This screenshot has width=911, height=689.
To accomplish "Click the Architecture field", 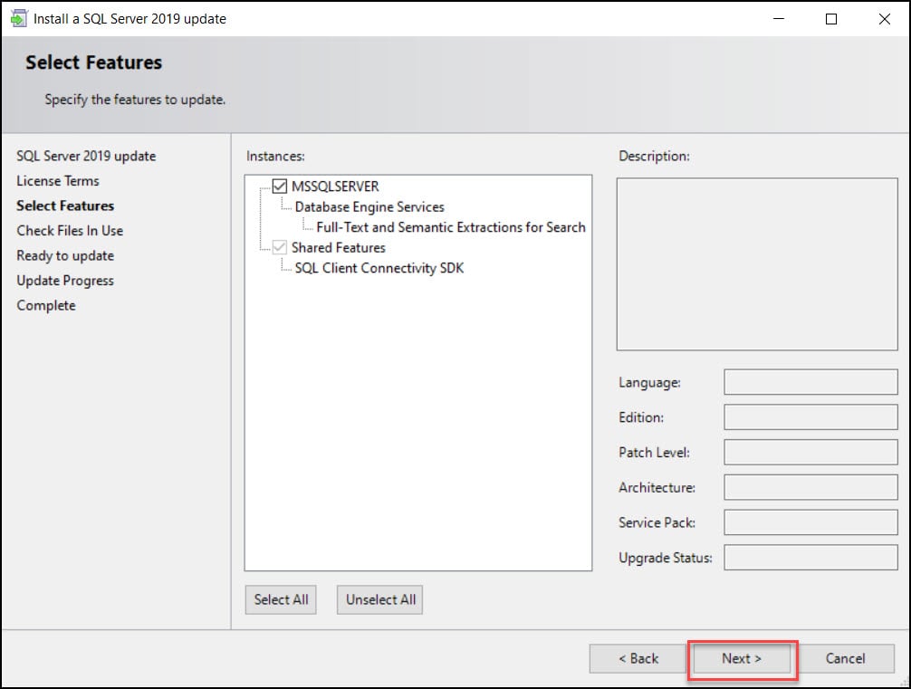I will 810,487.
